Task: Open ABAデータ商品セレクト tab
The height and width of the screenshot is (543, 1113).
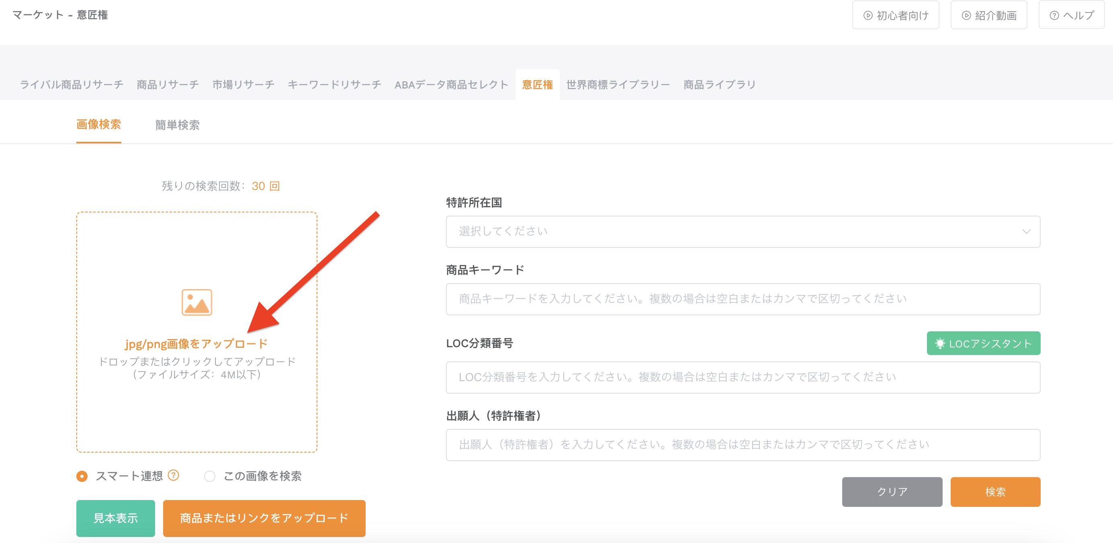Action: [451, 85]
